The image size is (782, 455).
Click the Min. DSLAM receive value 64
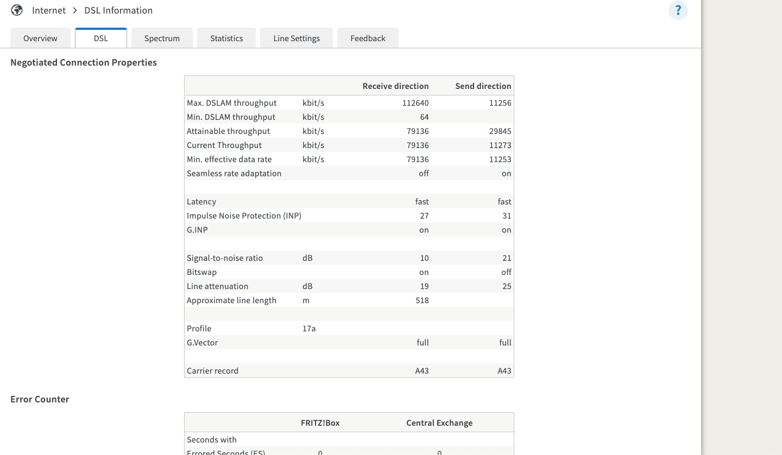424,117
